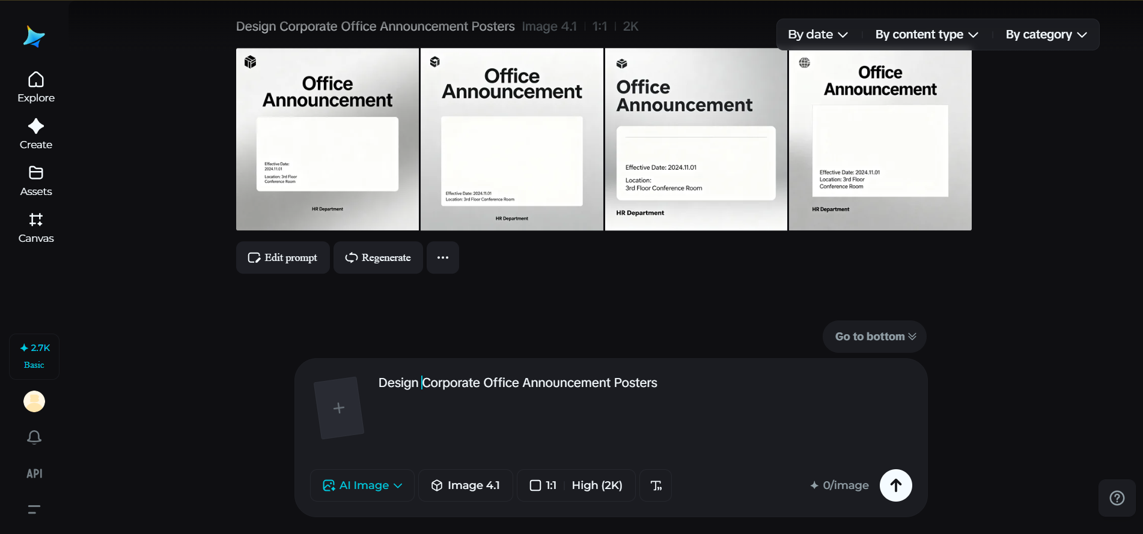Open the text settings icon in prompt bar
This screenshot has width=1143, height=534.
coord(656,485)
